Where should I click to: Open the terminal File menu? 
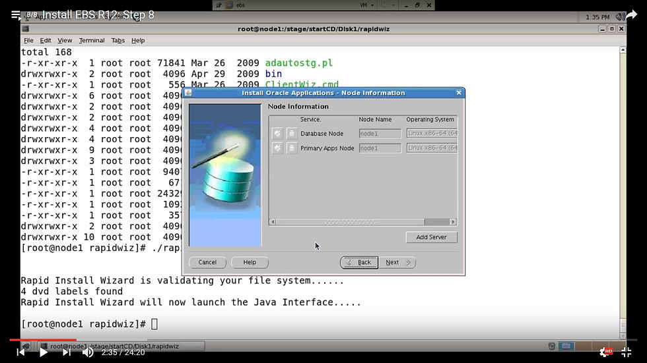28,40
